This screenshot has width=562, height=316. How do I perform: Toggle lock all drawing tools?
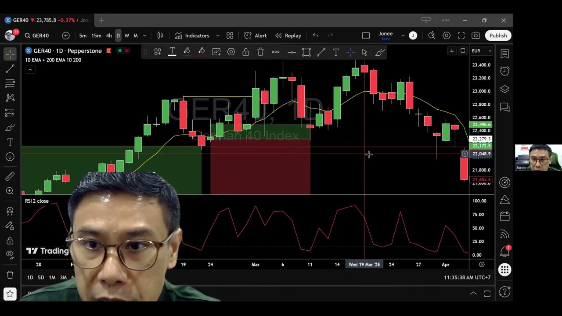tap(10, 241)
